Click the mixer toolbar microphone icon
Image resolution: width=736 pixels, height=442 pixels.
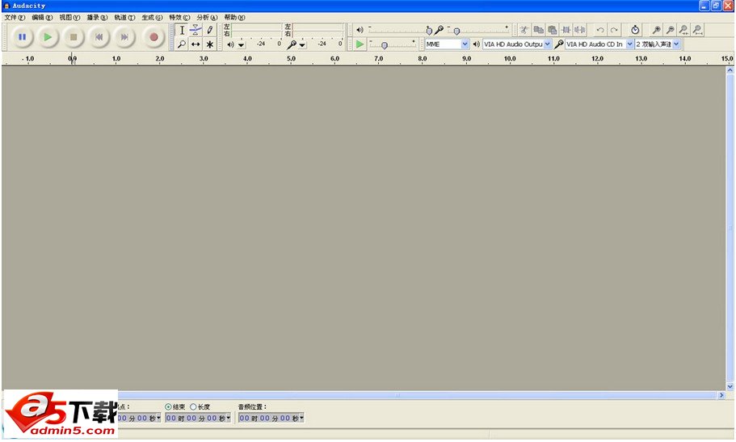coord(439,30)
